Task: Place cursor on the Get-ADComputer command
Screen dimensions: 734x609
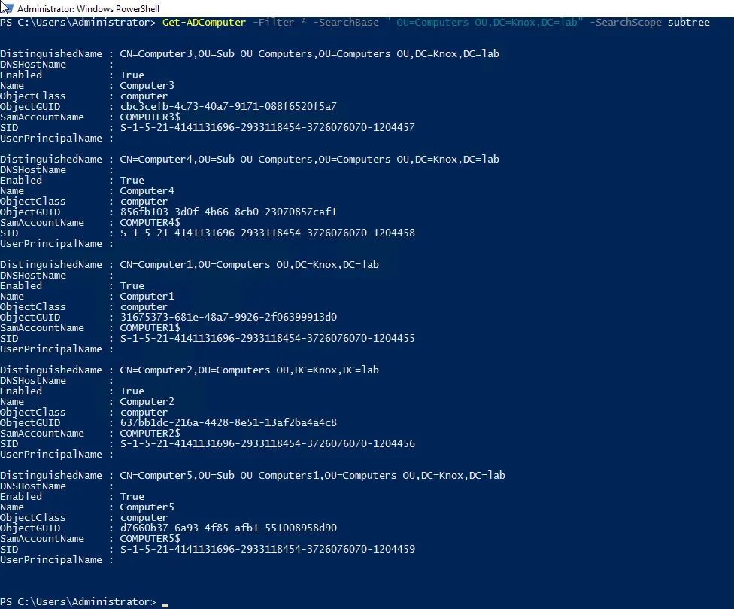Action: [204, 23]
